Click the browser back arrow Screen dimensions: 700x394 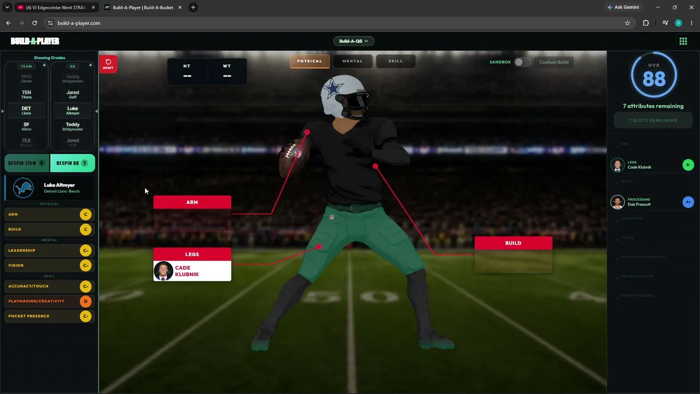(x=8, y=23)
